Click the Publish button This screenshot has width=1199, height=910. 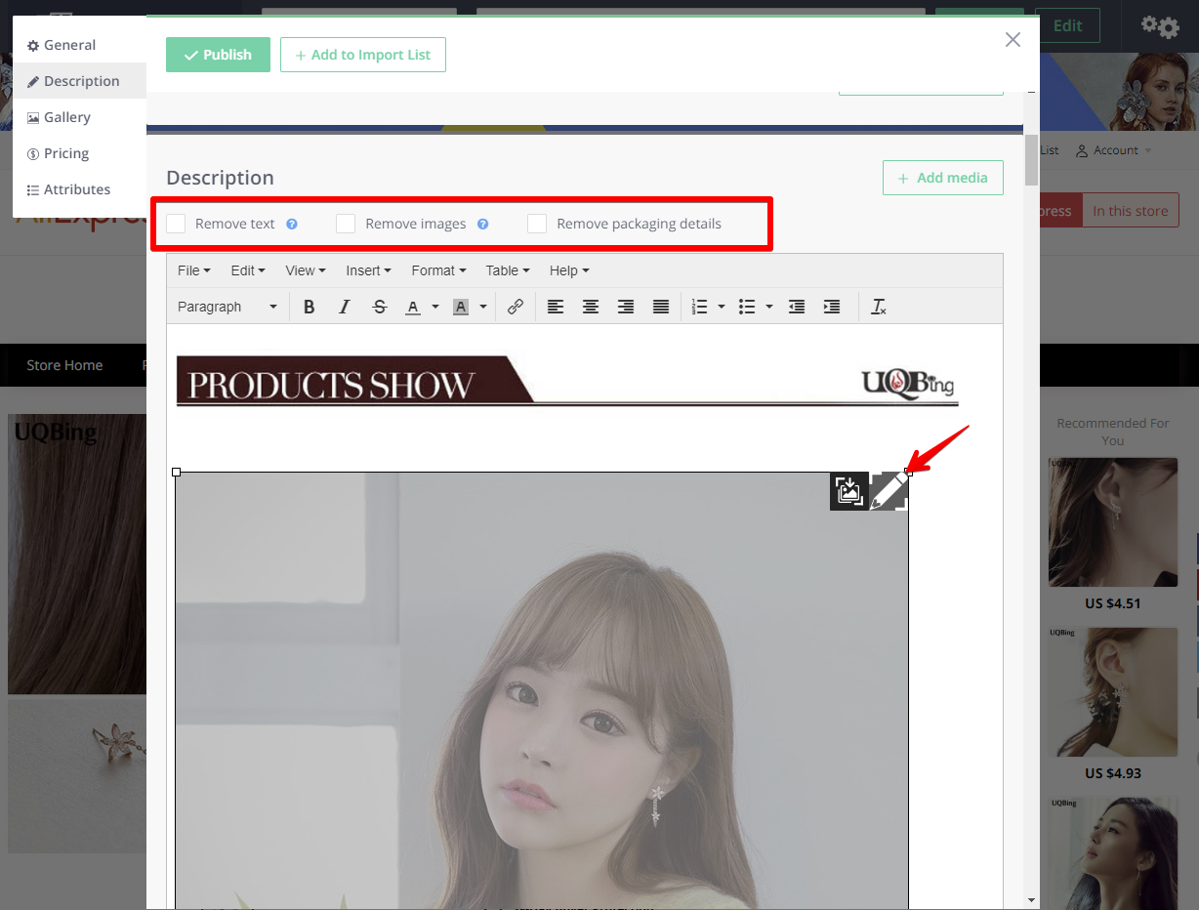click(x=218, y=55)
